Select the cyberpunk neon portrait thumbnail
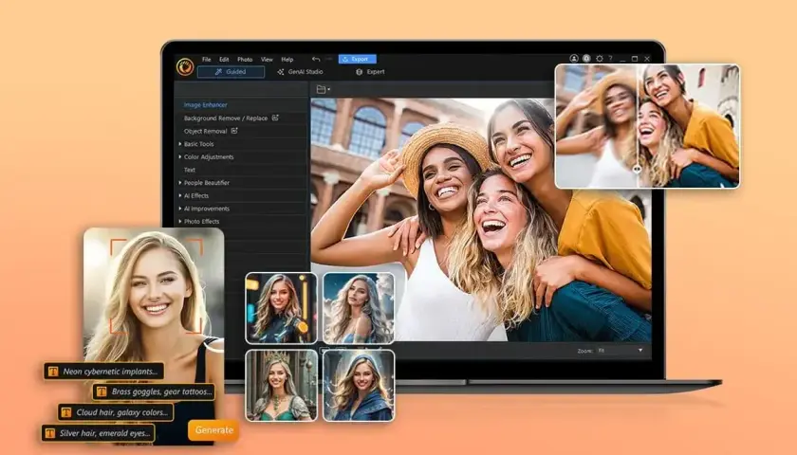This screenshot has height=455, width=797. 281,308
